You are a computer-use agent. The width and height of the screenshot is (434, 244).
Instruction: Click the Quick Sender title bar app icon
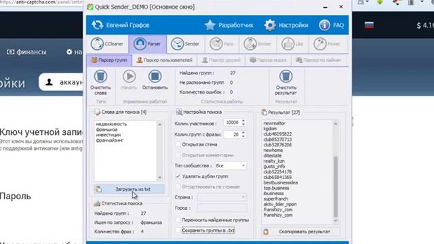90,7
